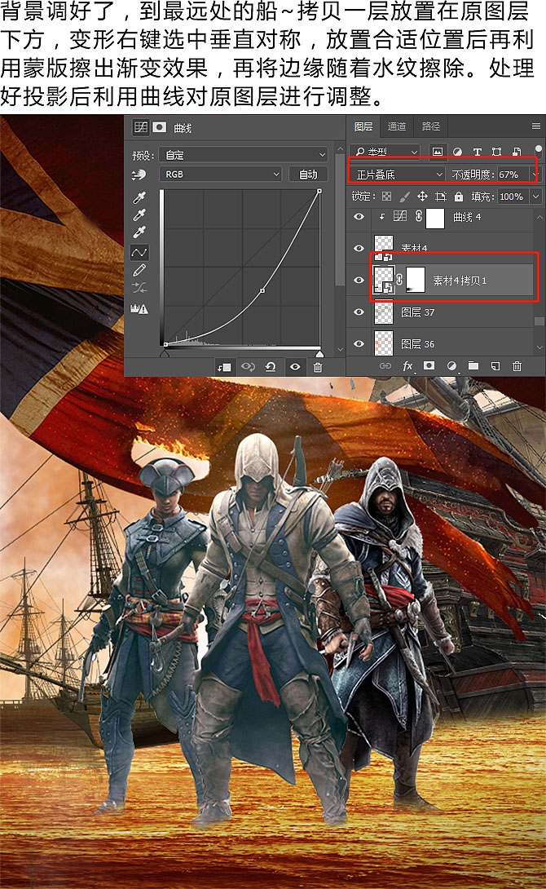
Task: Click the Layers panel scrollbar down arrow
Action: [539, 347]
